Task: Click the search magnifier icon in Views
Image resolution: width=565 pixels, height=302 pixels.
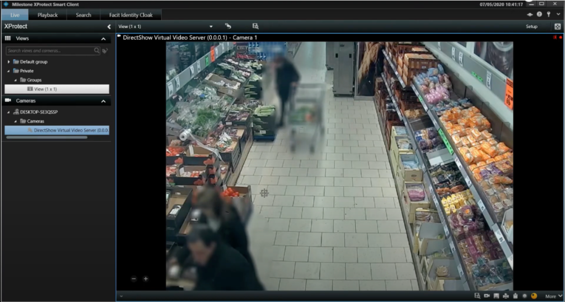Action: pyautogui.click(x=97, y=51)
